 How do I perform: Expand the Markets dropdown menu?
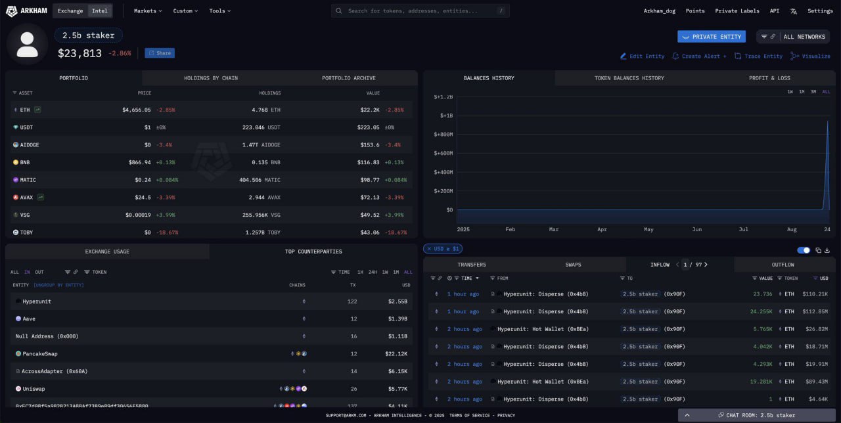tap(147, 11)
